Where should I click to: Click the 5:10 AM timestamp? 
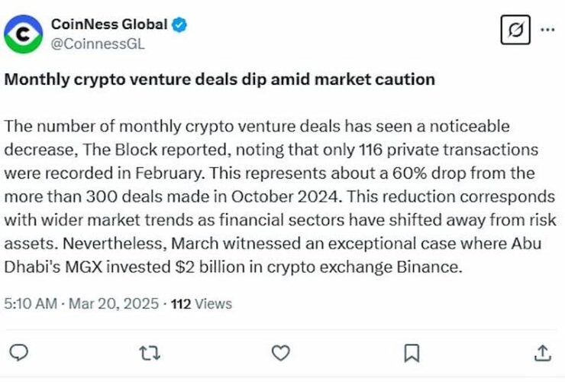pyautogui.click(x=31, y=304)
